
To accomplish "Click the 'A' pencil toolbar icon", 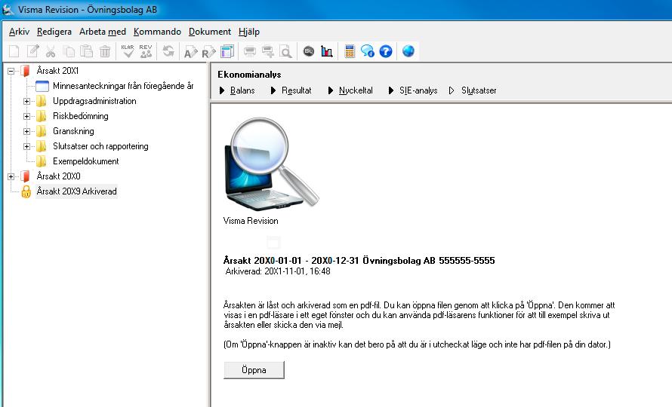I will coord(191,52).
